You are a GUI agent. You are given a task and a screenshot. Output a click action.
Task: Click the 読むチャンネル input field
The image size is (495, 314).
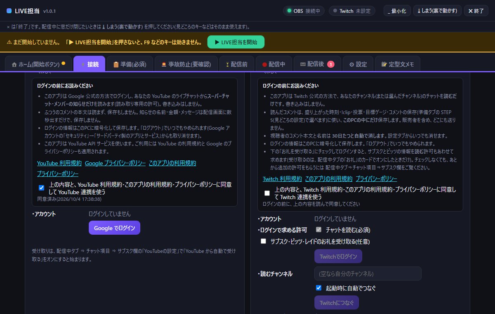pos(368,274)
